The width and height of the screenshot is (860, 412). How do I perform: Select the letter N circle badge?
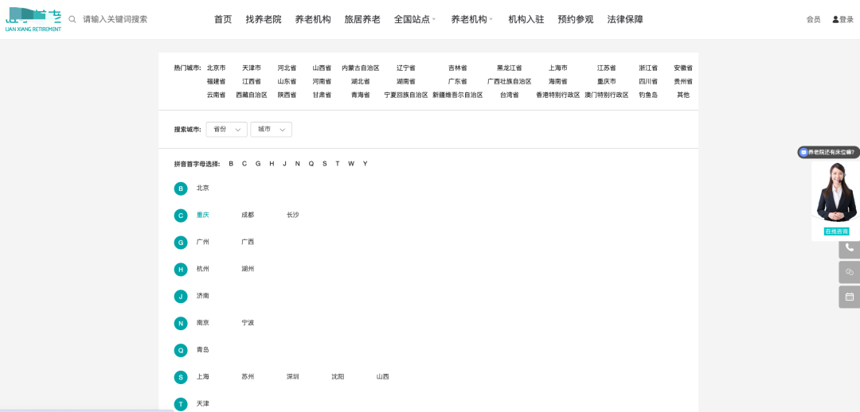[x=181, y=323]
